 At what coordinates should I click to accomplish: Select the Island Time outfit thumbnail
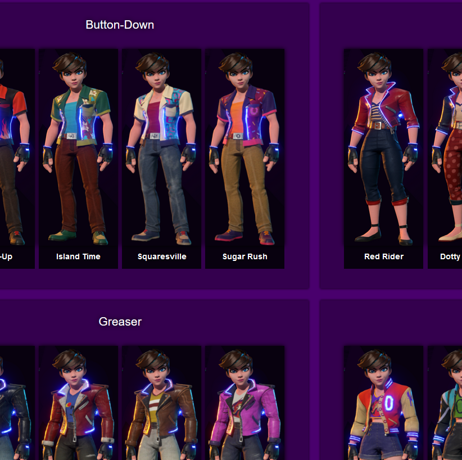tap(78, 152)
